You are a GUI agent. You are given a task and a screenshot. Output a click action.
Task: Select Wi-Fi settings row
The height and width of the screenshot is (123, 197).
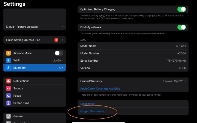[x=35, y=61]
